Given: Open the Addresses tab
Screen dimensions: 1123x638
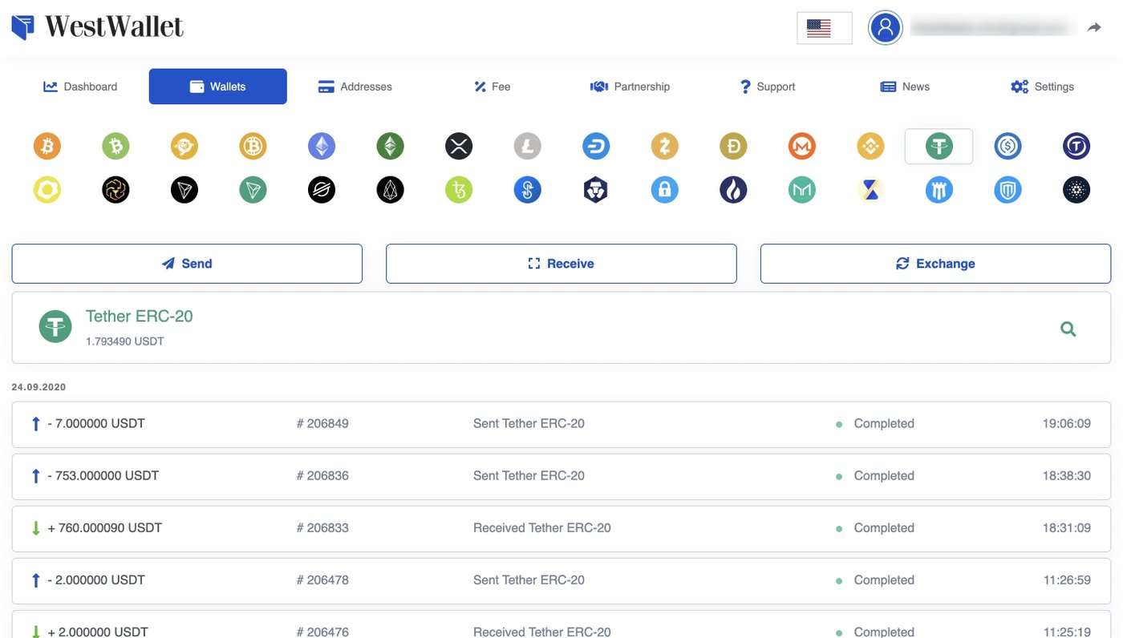Looking at the screenshot, I should click(x=355, y=87).
